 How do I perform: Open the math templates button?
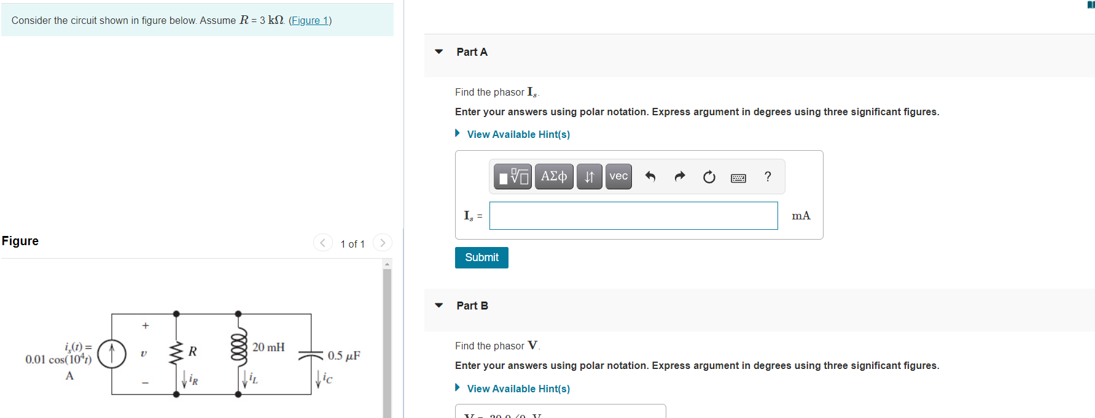513,177
